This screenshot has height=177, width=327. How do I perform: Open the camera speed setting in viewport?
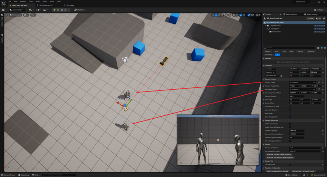point(258,15)
